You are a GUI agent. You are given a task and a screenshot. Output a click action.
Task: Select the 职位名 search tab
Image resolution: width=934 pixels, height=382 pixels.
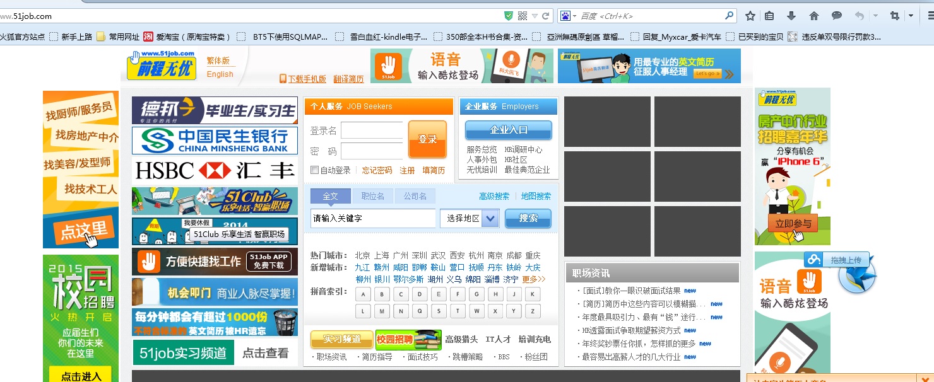[372, 196]
